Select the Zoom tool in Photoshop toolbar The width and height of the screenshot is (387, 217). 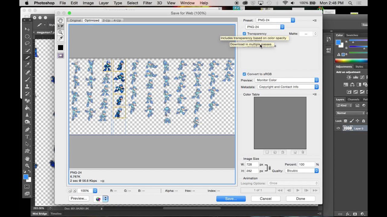(x=28, y=165)
